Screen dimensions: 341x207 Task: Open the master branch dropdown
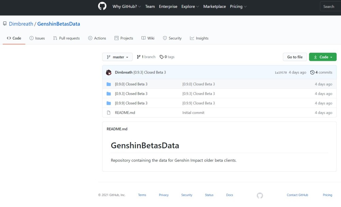point(117,57)
